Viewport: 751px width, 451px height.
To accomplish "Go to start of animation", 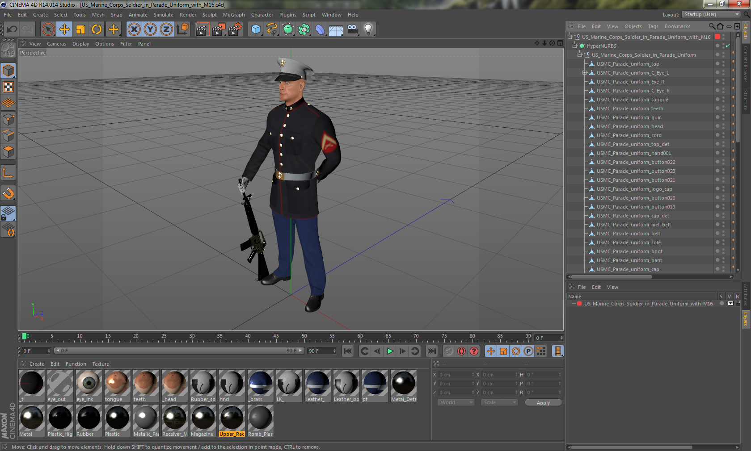I will [x=348, y=351].
